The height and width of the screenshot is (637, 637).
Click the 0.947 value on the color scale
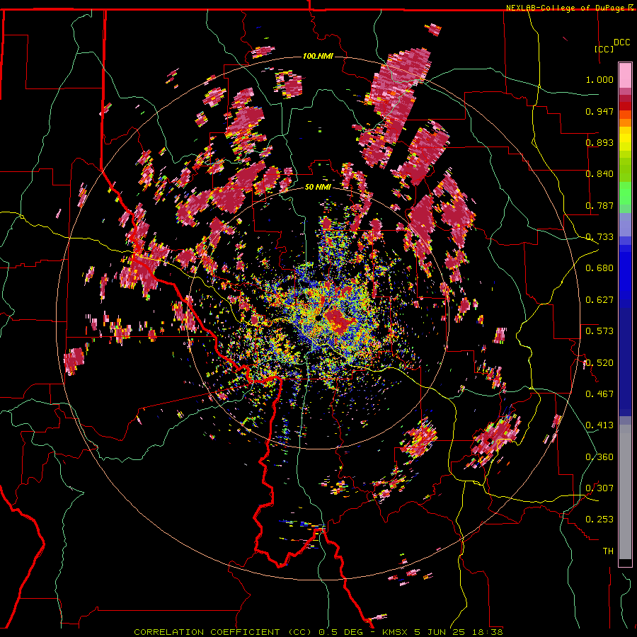point(599,111)
